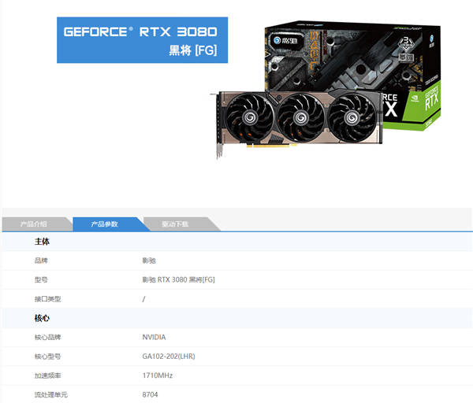Viewport: 473px width, 403px height.
Task: Select the 加速频率 row label
Action: [47, 375]
